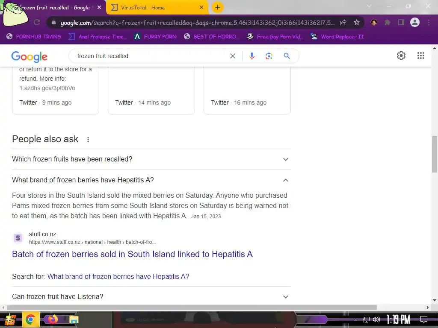The width and height of the screenshot is (438, 328).
Task: Toggle the Chrome side panel icon
Action: click(401, 22)
